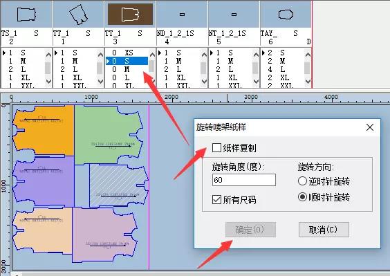Screen dimensions: 390x276
Task: Close the 旋转唛架纸样 dialog
Action: coord(370,127)
